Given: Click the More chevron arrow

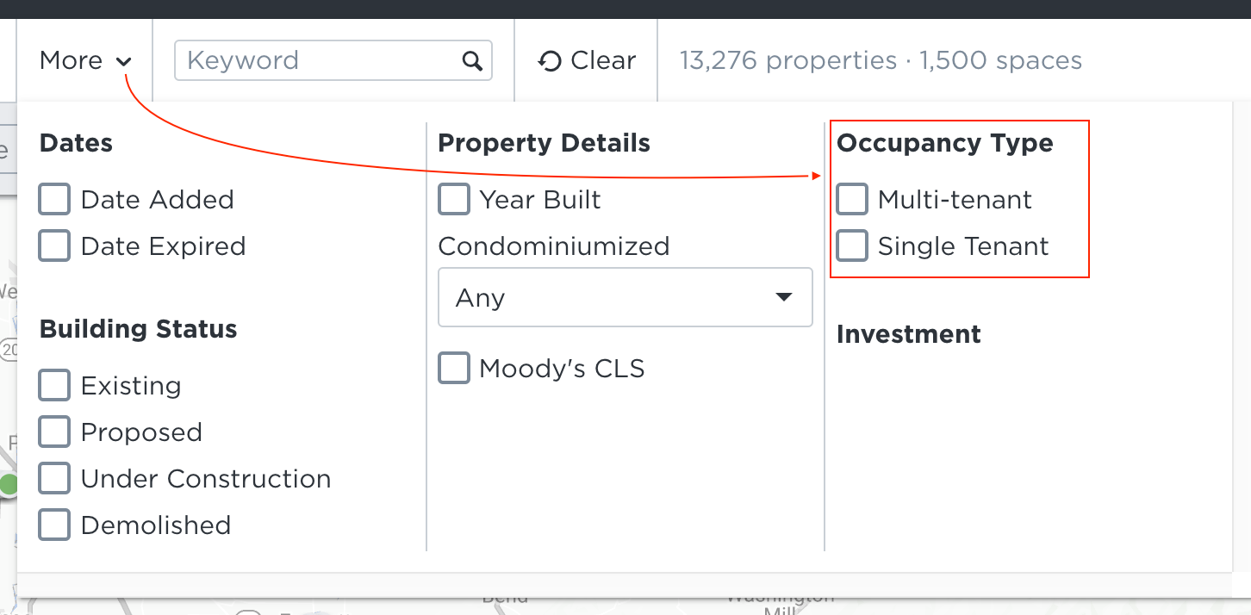Looking at the screenshot, I should coord(124,62).
